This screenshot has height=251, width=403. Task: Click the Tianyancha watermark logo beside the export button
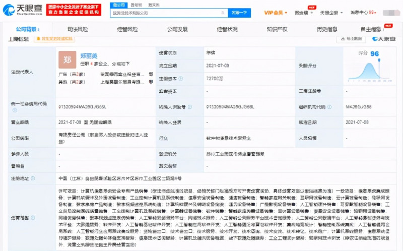[383, 38]
